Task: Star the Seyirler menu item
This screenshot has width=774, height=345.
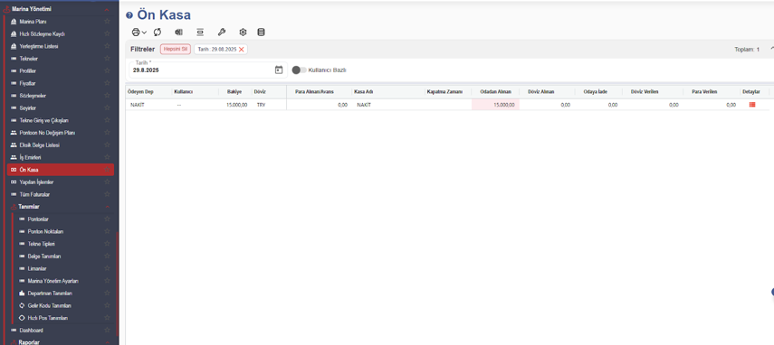Action: [x=107, y=107]
